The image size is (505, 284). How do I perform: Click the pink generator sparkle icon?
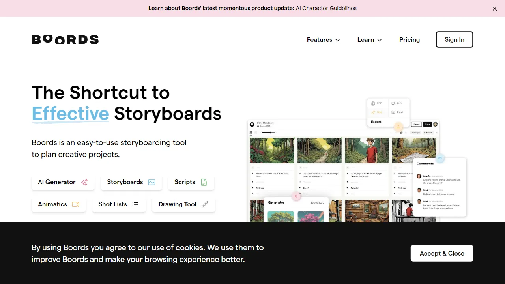coord(296,196)
